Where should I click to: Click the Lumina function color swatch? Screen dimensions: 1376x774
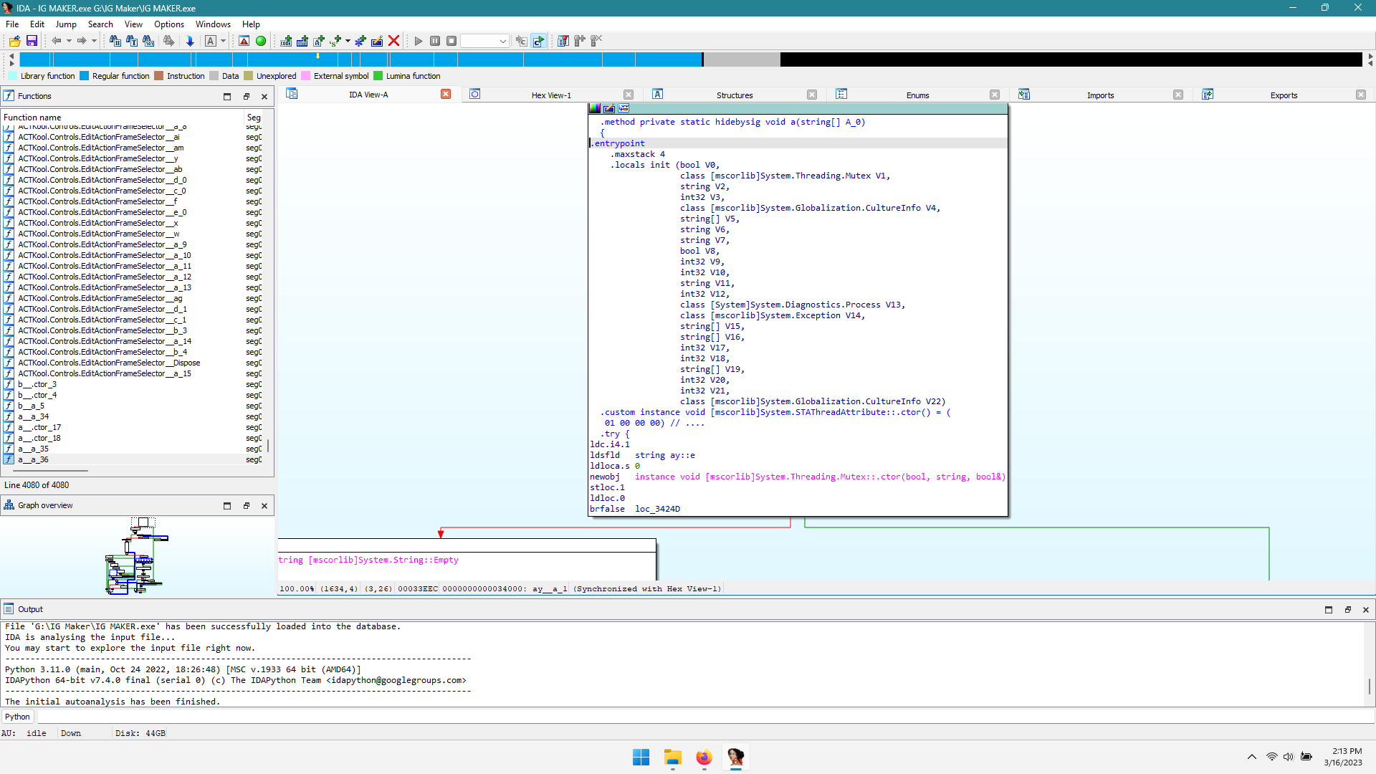click(x=378, y=76)
